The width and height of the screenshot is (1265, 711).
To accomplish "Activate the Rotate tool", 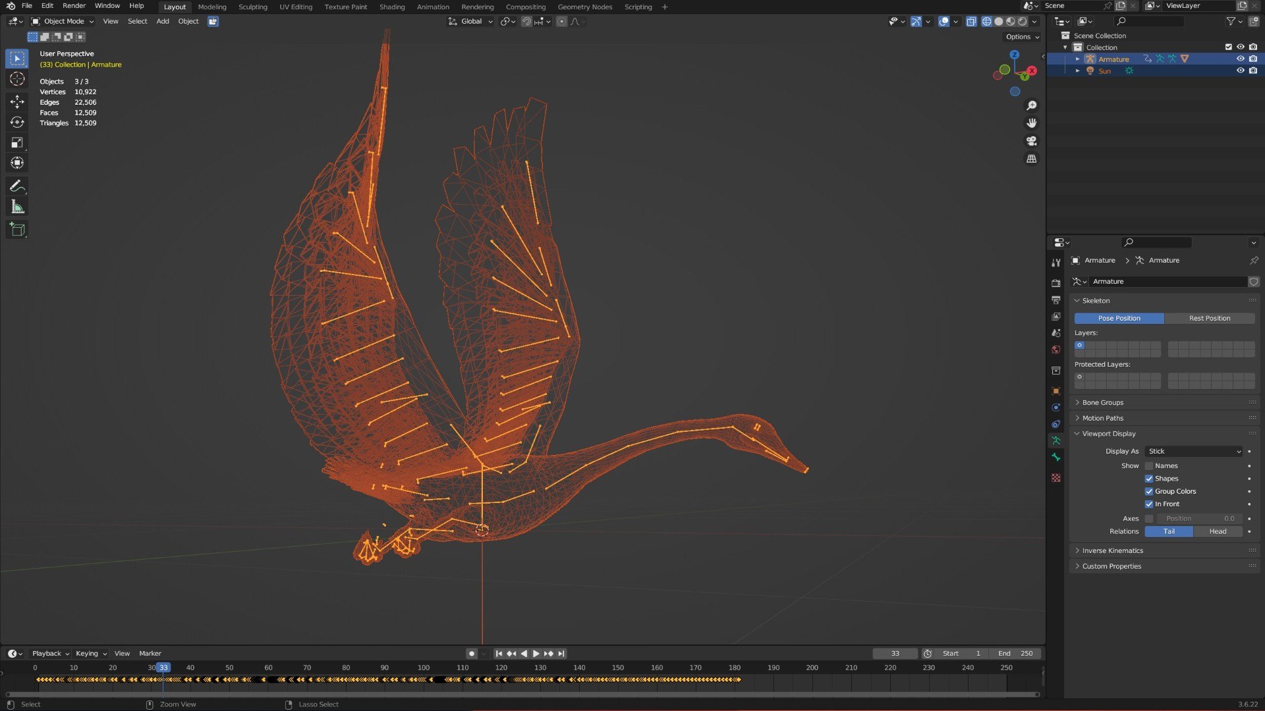I will 17,122.
